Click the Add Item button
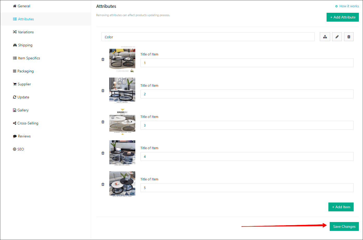 click(341, 207)
